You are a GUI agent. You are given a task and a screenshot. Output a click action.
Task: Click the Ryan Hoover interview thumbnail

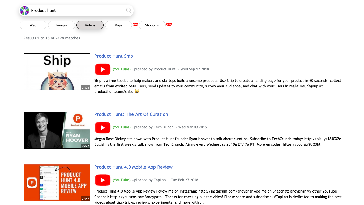[x=57, y=130]
